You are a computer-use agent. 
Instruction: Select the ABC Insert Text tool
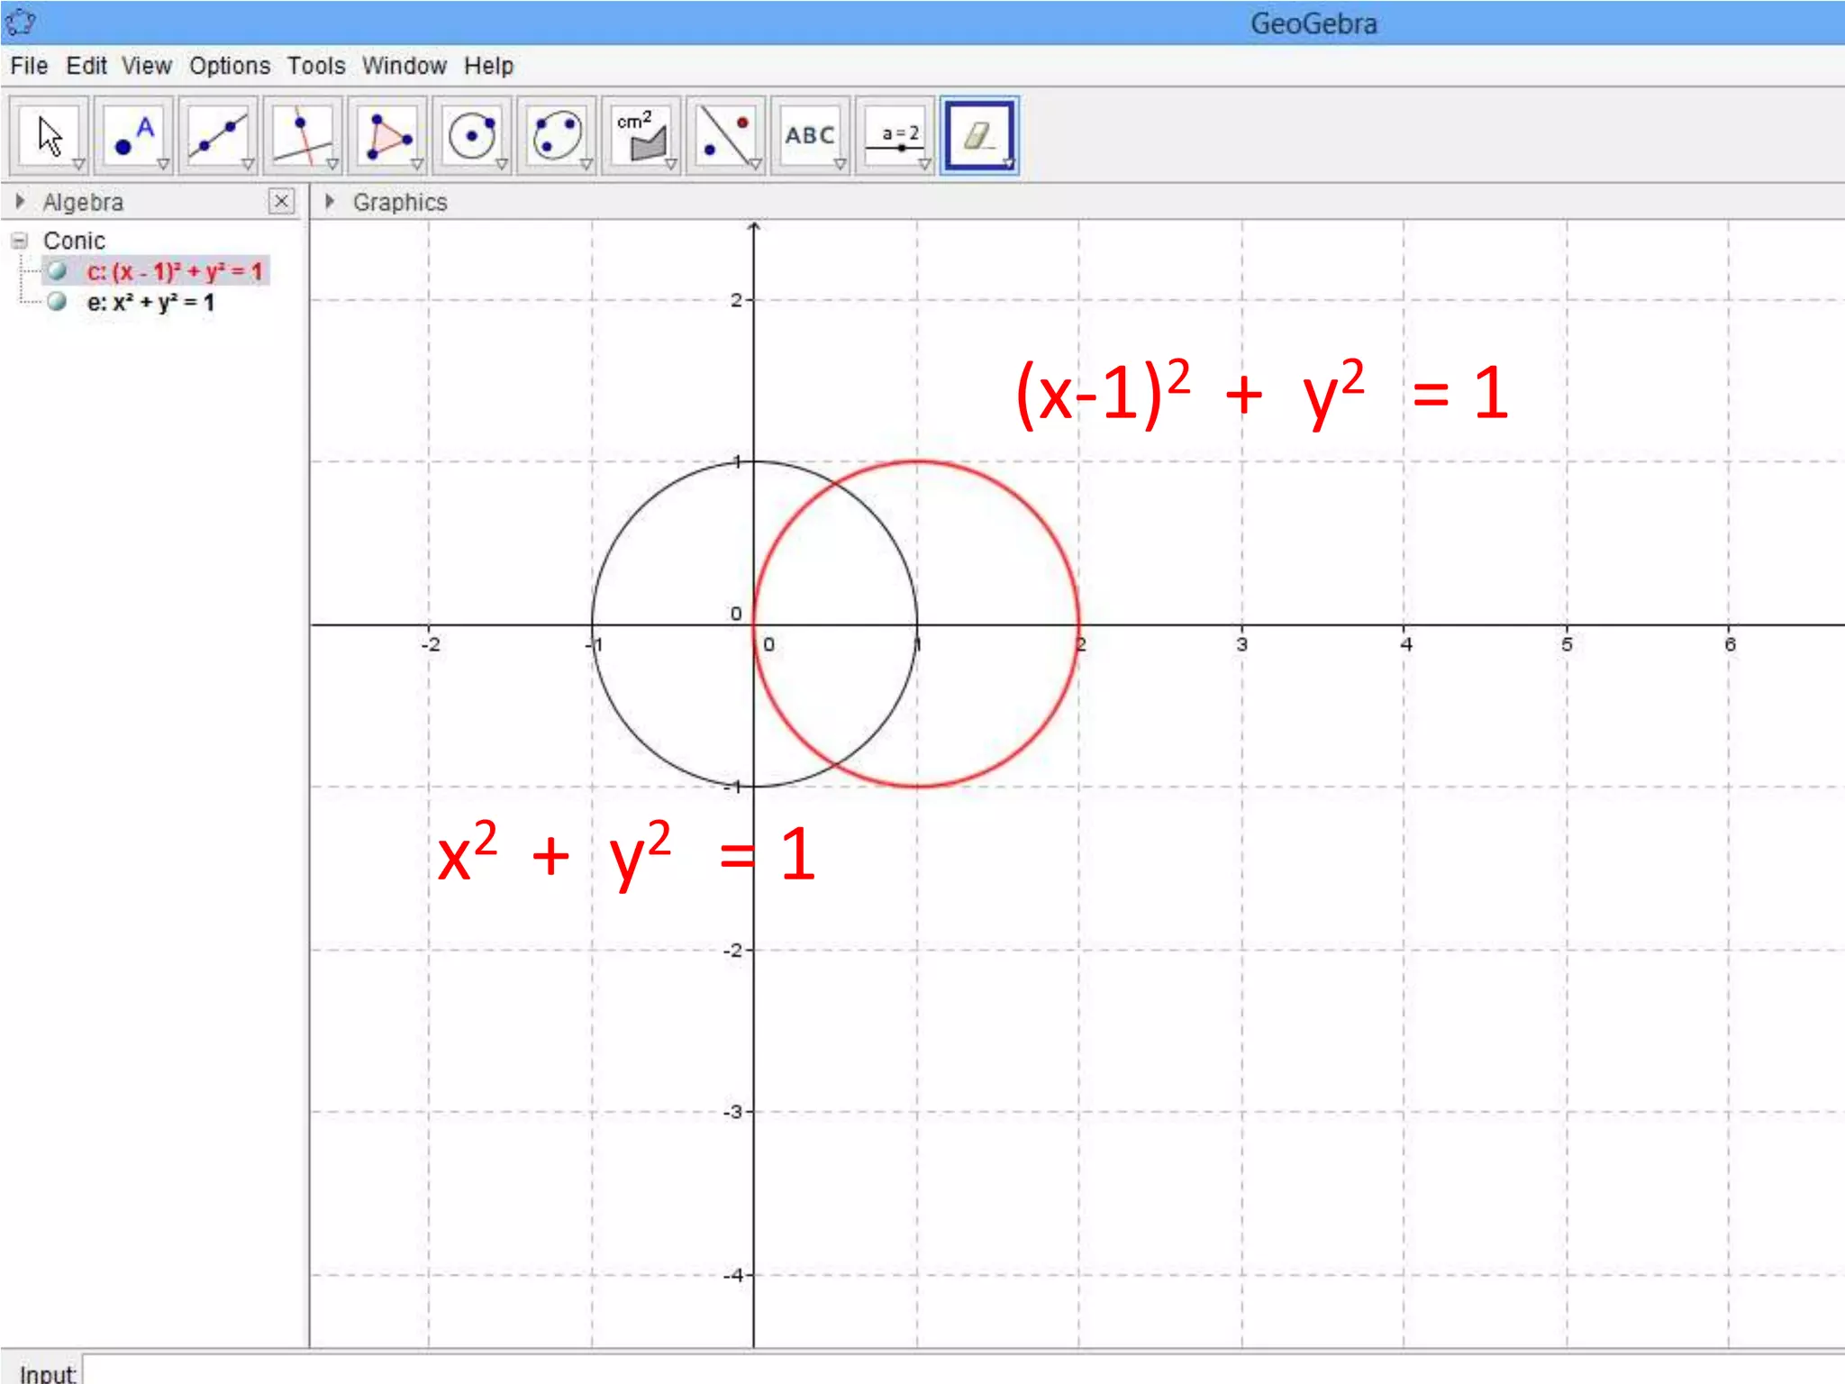(810, 135)
